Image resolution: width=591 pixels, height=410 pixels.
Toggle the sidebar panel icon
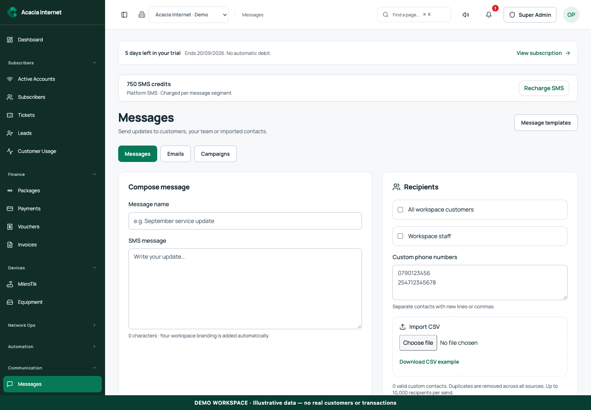click(124, 15)
